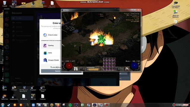Image resolution: width=190 pixels, height=107 pixels.
Task: Select the left attack skill icon in Diablo II
Action: point(76,69)
